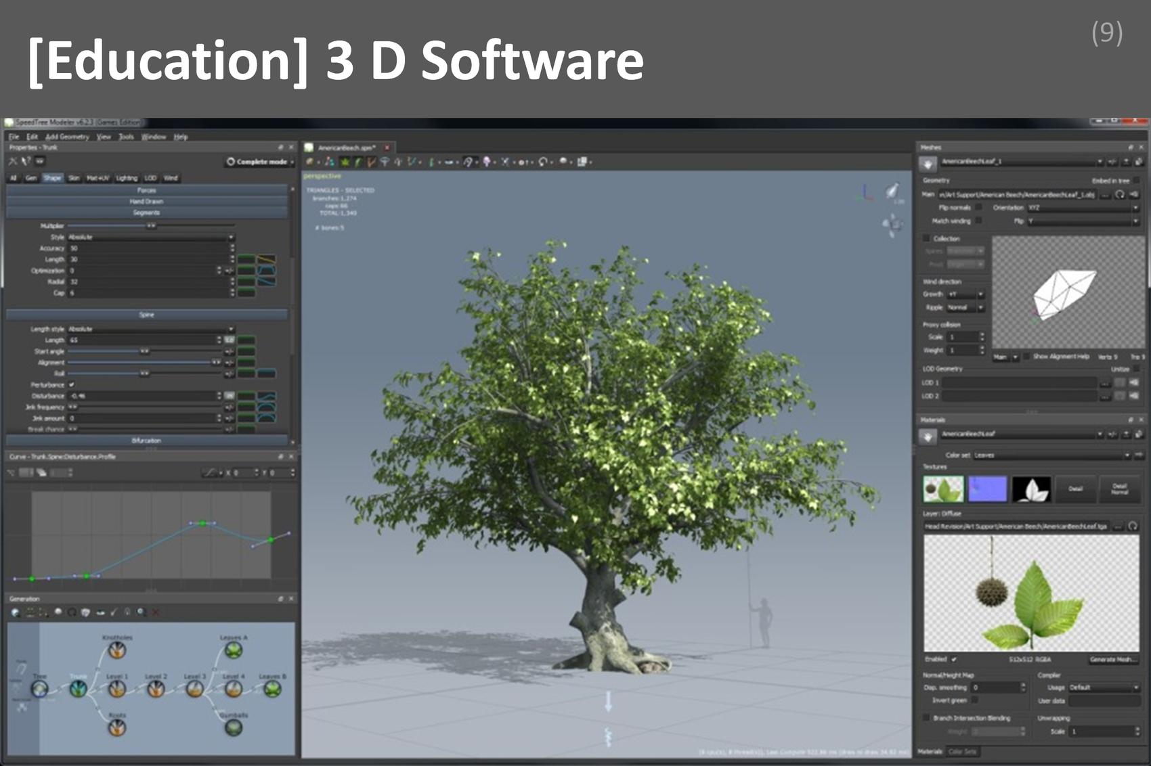Switch to the Lighting properties tab
The image size is (1151, 766).
click(x=127, y=178)
